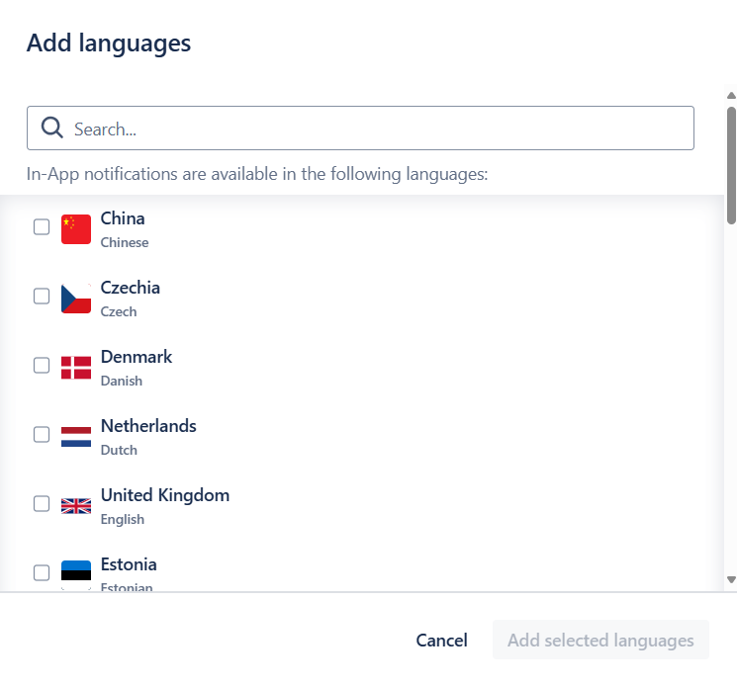The height and width of the screenshot is (687, 737).
Task: Click the vertical scrollbar thumb
Action: [x=731, y=166]
